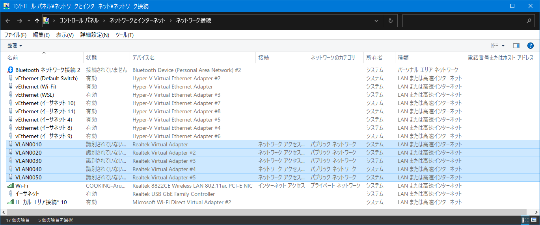The width and height of the screenshot is (540, 225).
Task: Select the vEthernet (Wi-Fi) adapter icon
Action: 11,87
